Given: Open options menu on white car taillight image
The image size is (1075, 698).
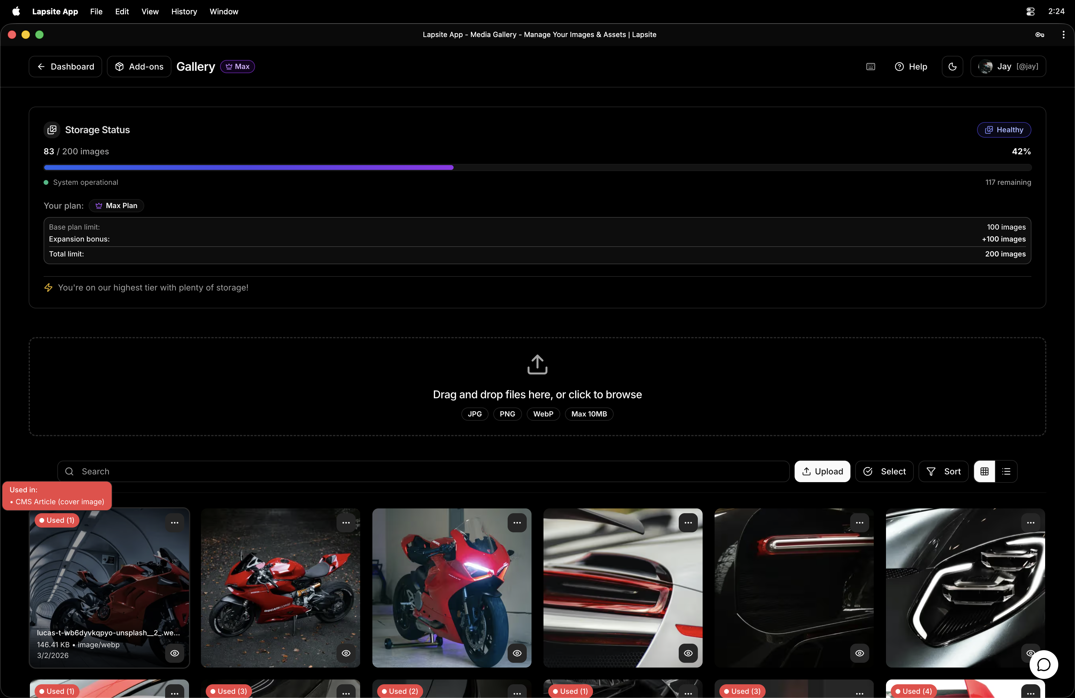Looking at the screenshot, I should click(687, 522).
